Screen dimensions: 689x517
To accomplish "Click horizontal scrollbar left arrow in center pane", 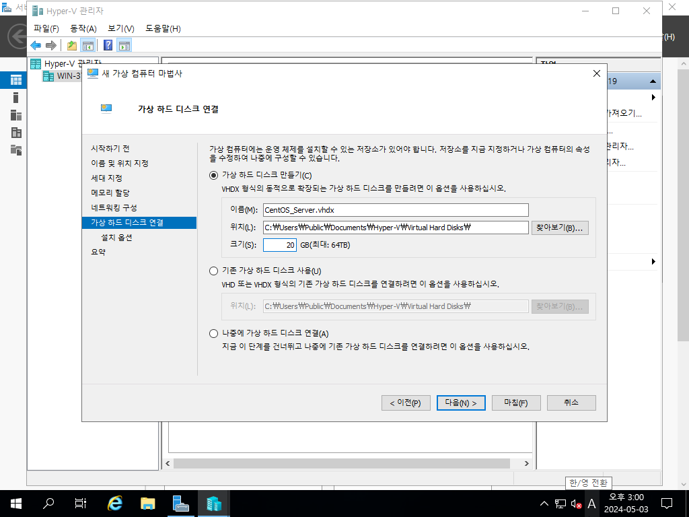I will point(168,463).
